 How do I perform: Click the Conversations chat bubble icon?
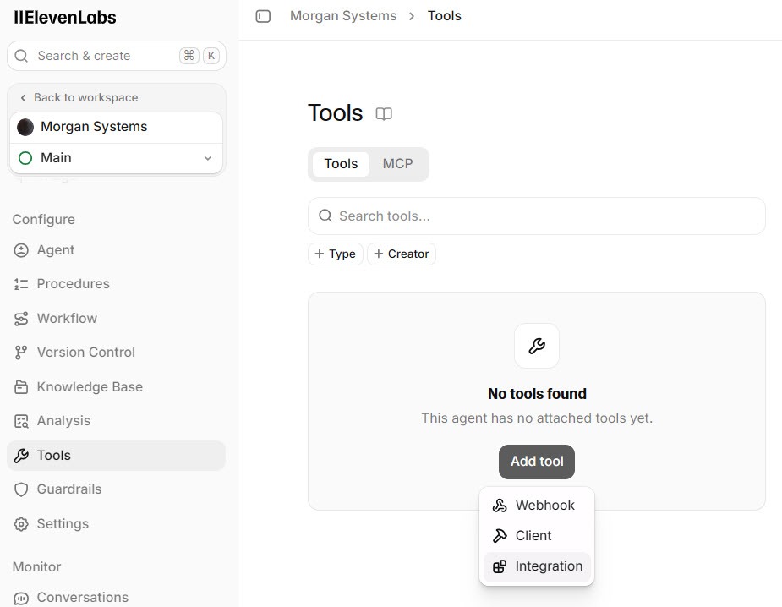[21, 598]
